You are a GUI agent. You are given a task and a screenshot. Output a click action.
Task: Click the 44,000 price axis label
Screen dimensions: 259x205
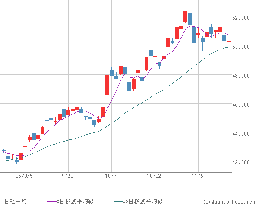(x=243, y=133)
